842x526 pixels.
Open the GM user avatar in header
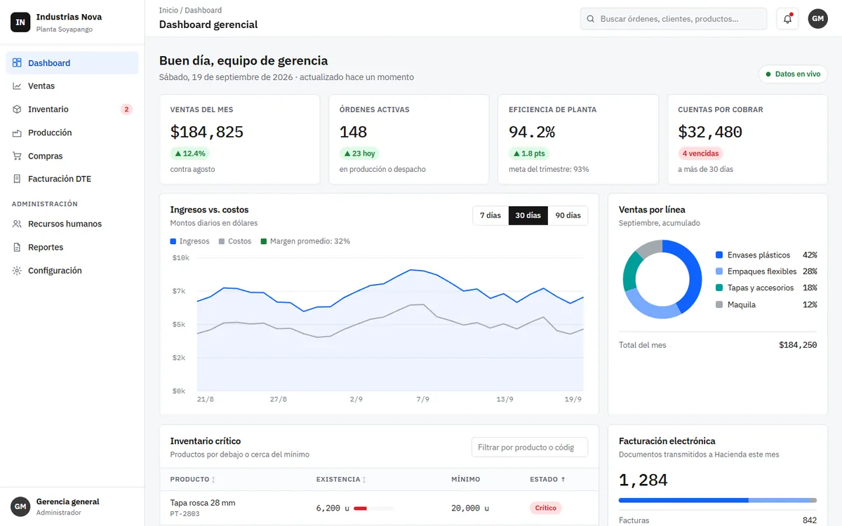pos(818,19)
